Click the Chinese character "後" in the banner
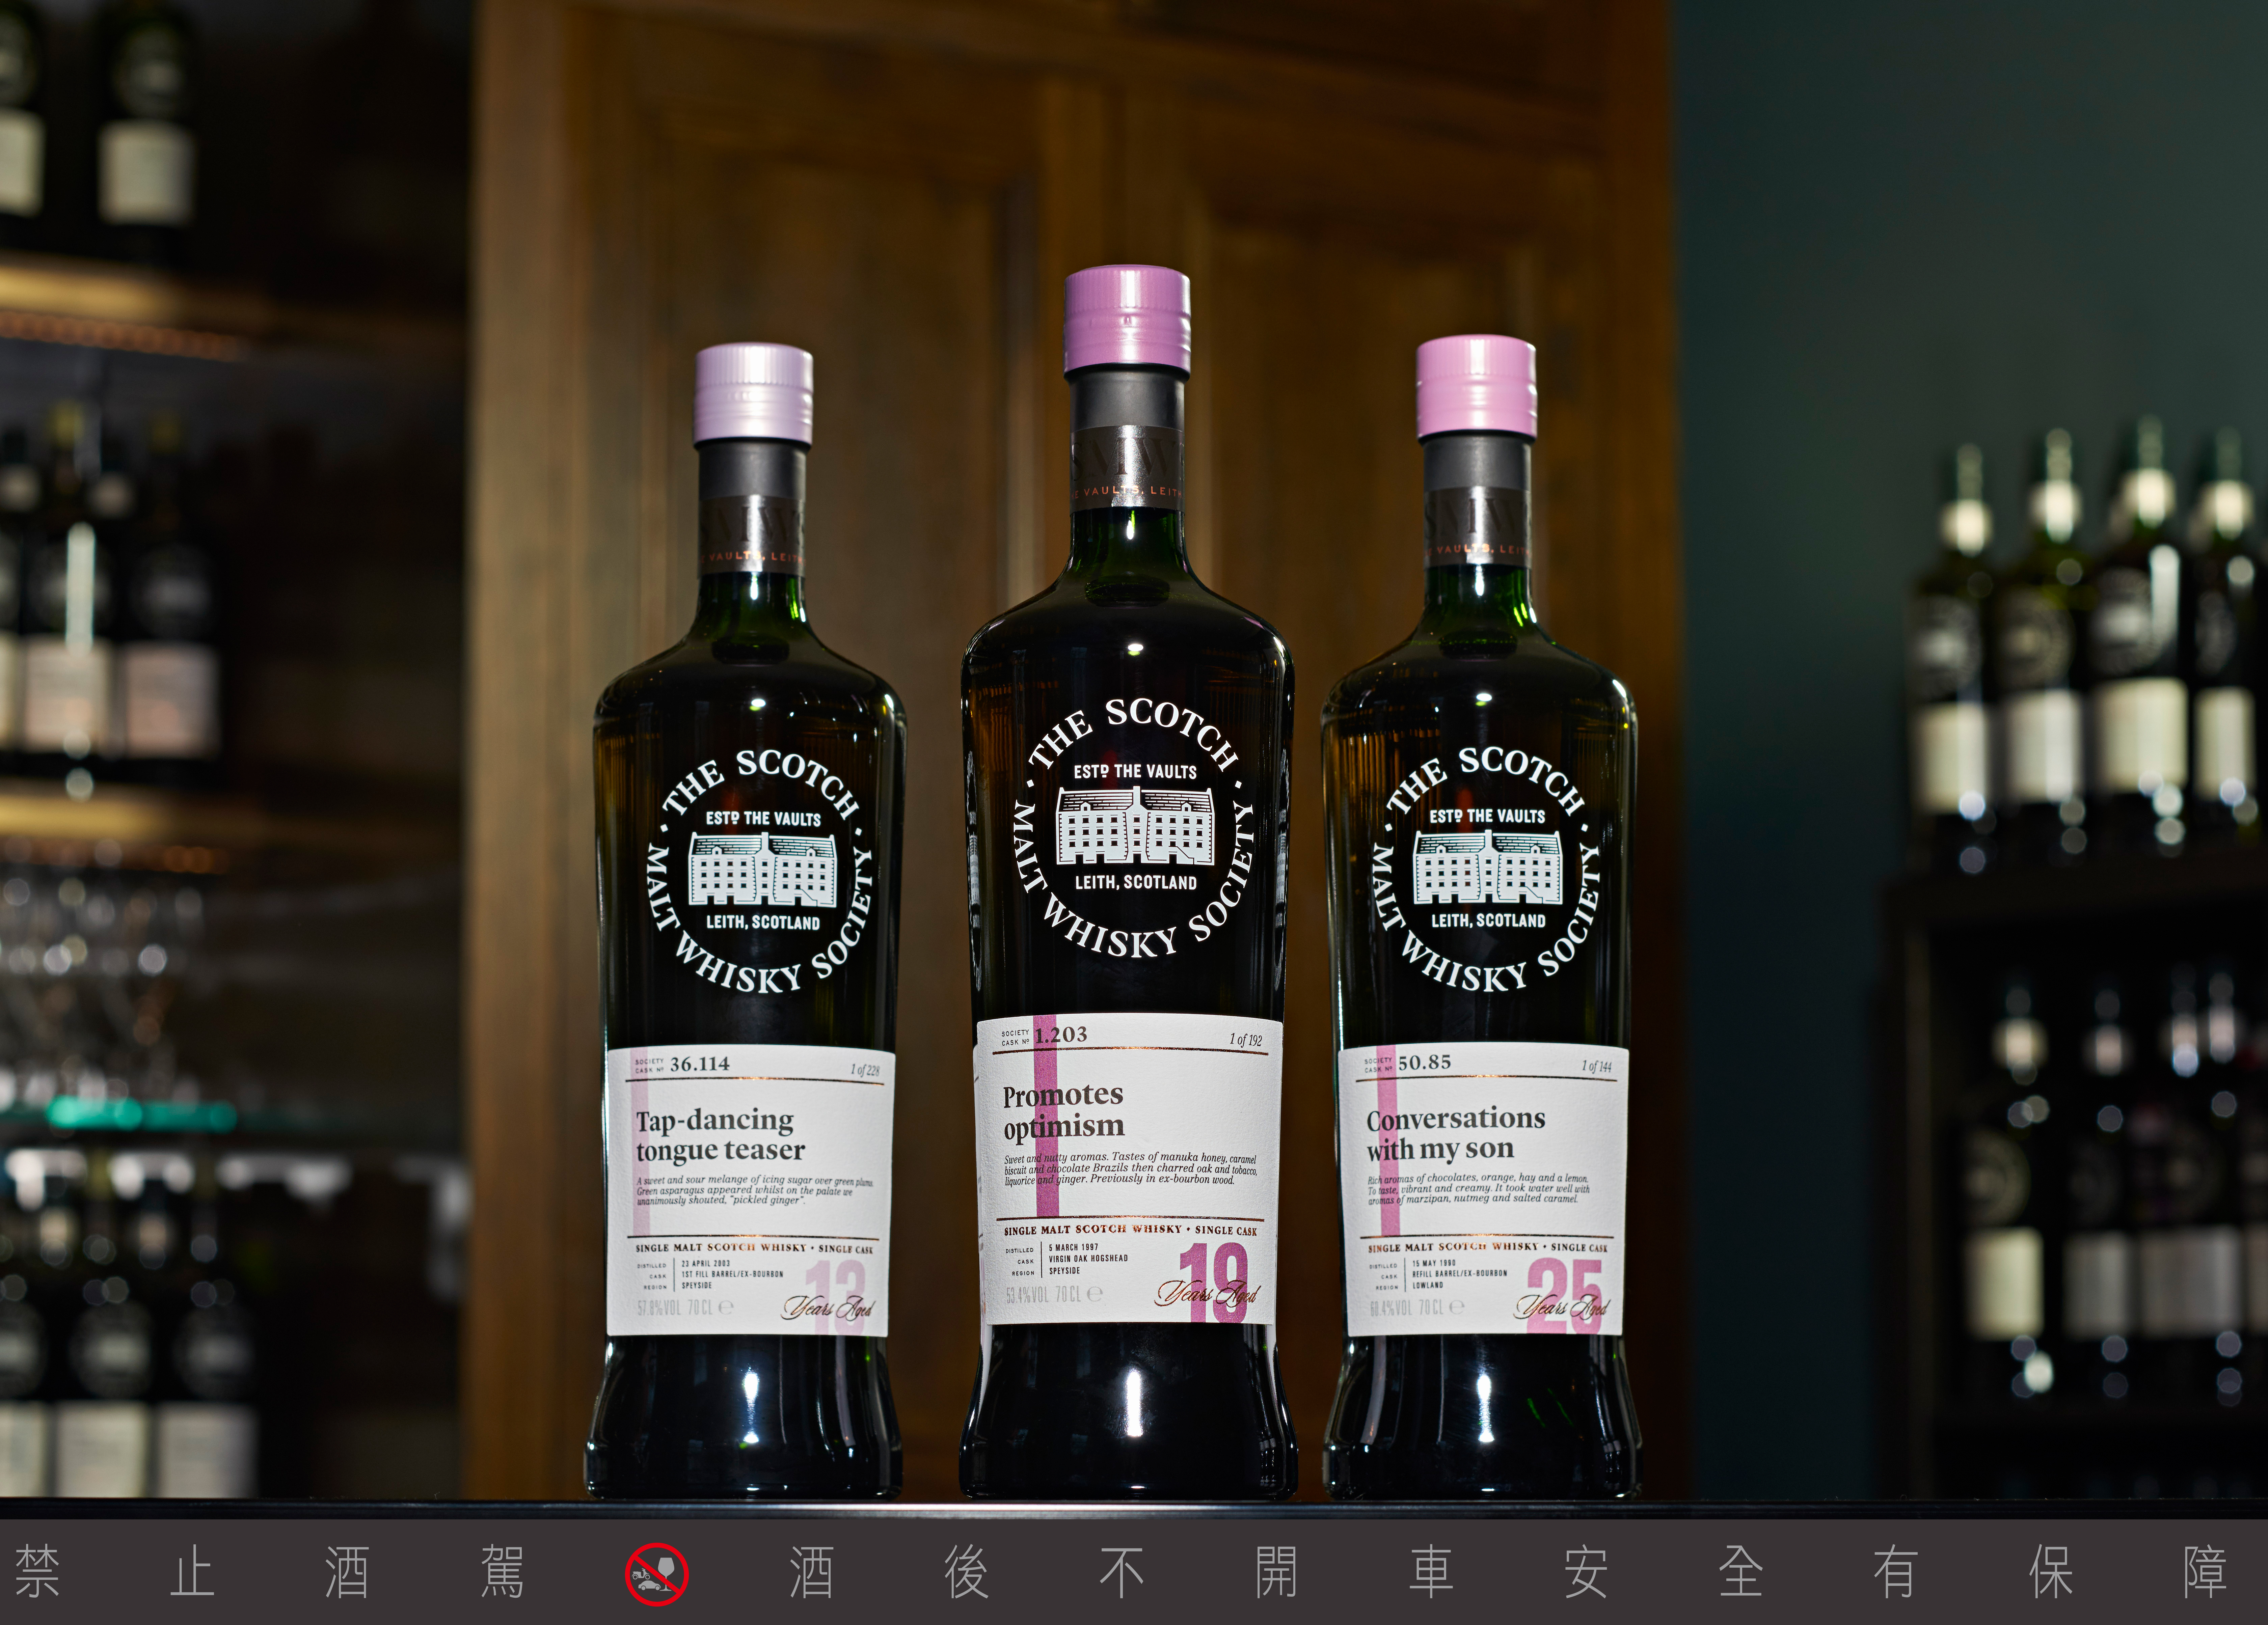 point(967,1572)
